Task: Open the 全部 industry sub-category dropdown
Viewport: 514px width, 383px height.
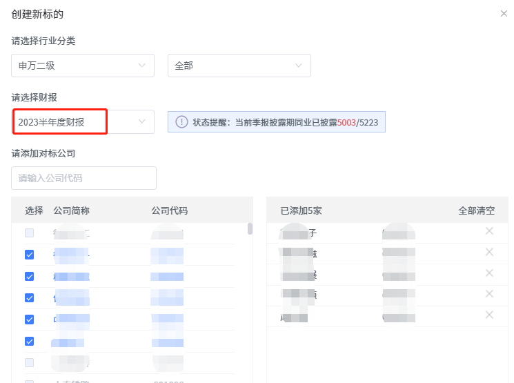Action: (239, 66)
